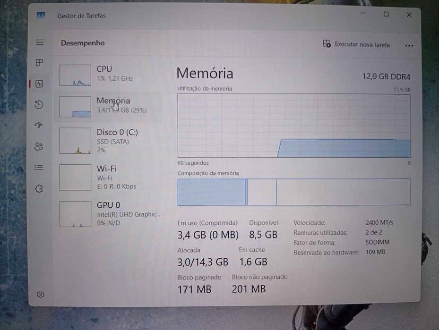Click the 2400 MT/s speed value
This screenshot has width=439, height=330.
[x=379, y=223]
